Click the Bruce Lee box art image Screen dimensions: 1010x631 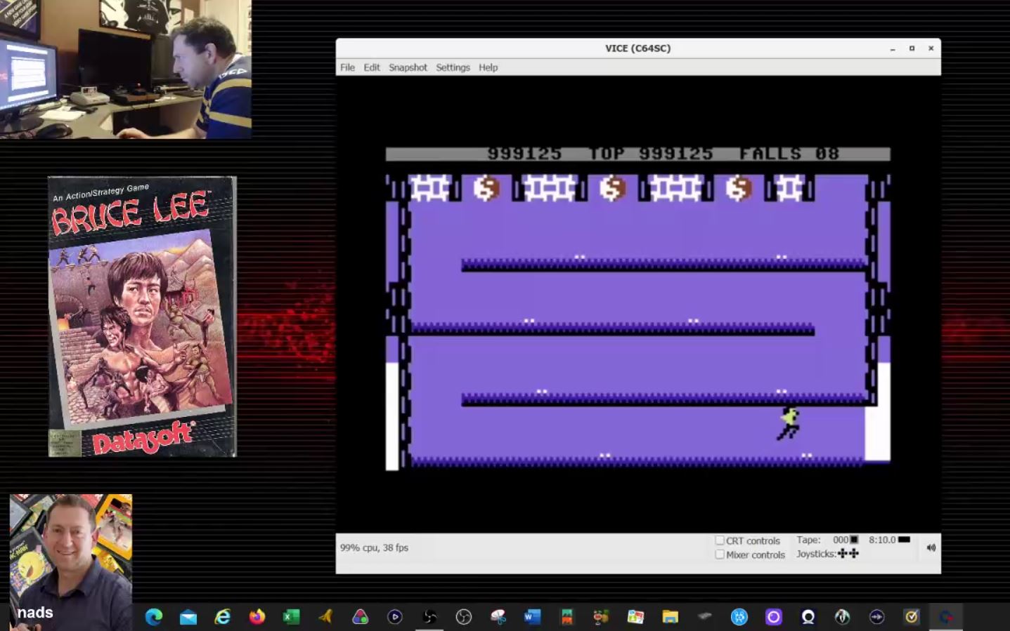point(142,317)
